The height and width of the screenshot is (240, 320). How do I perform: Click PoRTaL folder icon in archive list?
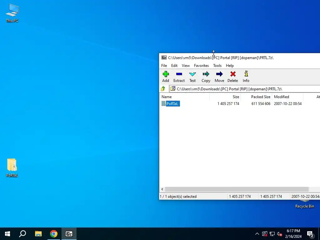pos(163,104)
